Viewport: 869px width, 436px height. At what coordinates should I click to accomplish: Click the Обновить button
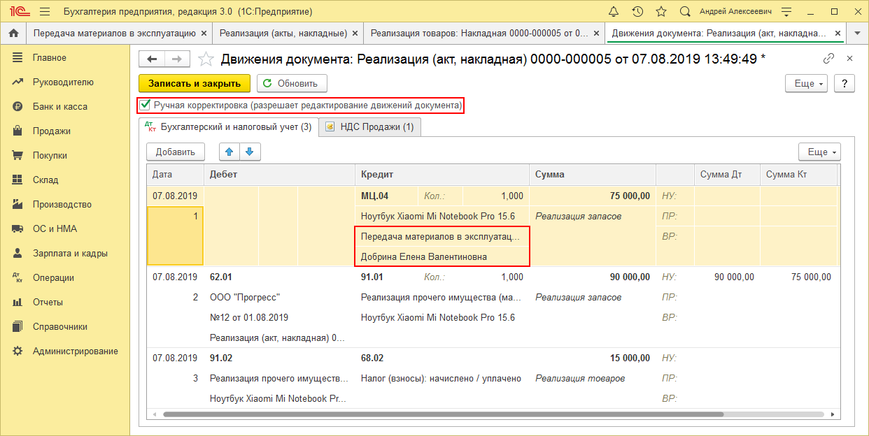click(292, 83)
